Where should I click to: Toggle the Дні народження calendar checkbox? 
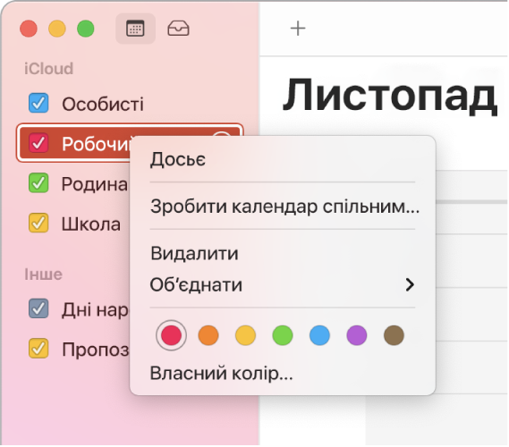point(38,308)
